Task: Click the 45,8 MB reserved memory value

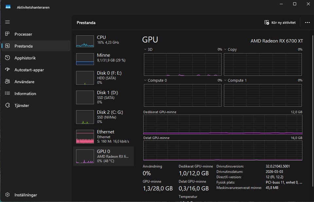Action: click(272, 188)
